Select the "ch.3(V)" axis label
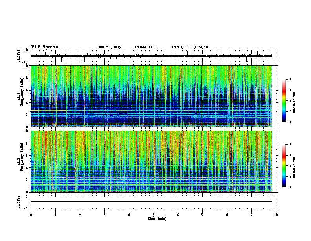 [19, 202]
